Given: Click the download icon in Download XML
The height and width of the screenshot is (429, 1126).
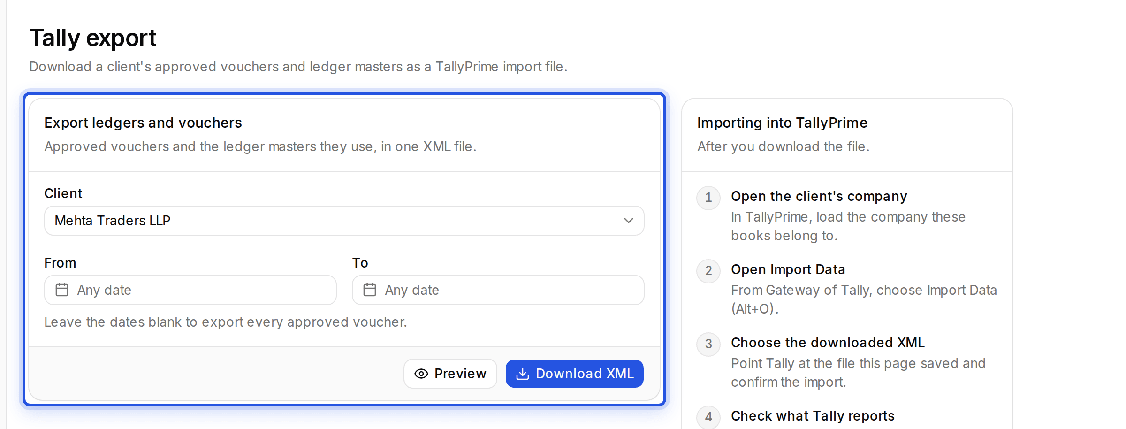Looking at the screenshot, I should coord(523,374).
